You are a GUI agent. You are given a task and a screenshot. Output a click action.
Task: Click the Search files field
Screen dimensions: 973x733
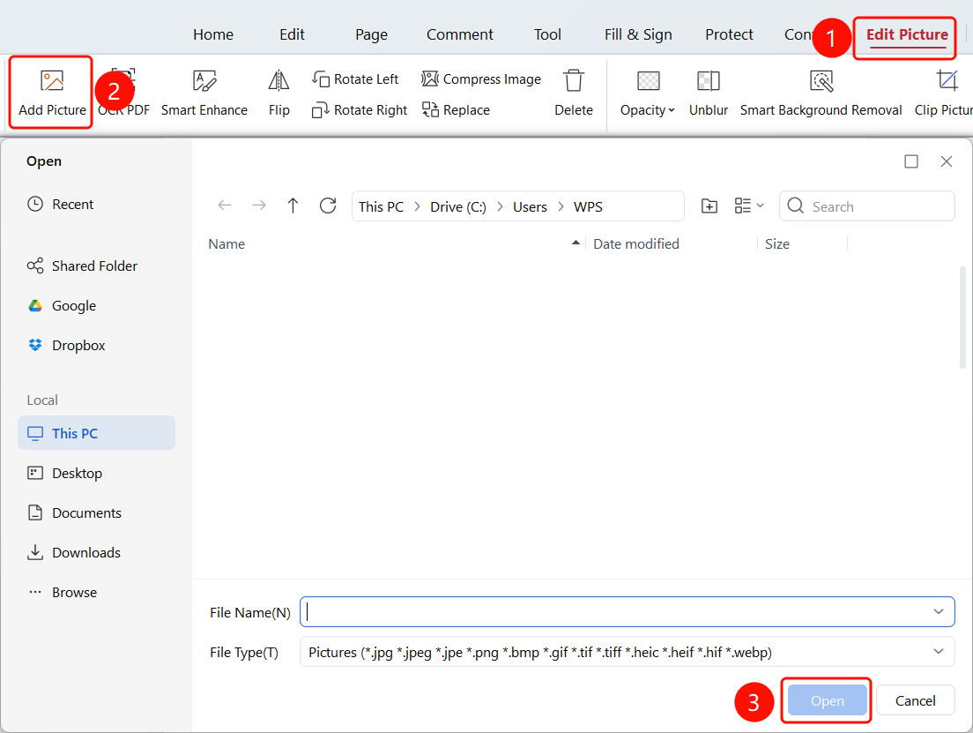click(867, 206)
